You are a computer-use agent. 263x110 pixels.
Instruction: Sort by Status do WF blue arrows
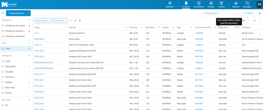tap(238, 27)
